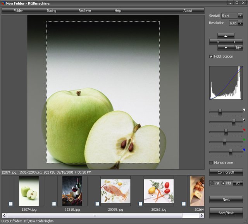Click the left arrow shift button
Screen dimensions: 248x224
(217, 41)
